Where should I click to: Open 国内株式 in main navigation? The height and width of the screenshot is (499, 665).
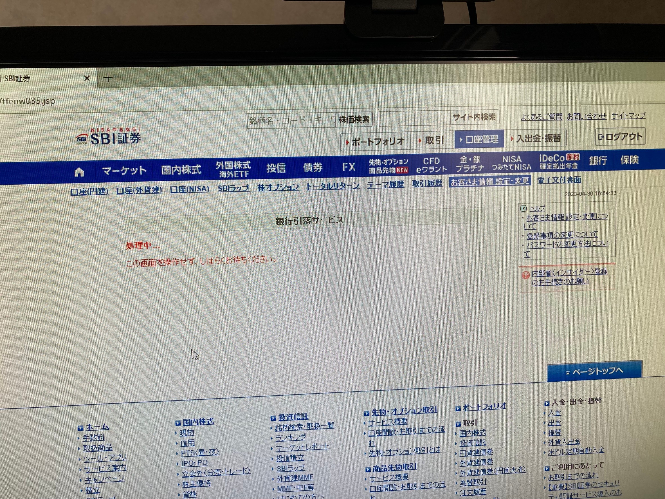pyautogui.click(x=181, y=170)
